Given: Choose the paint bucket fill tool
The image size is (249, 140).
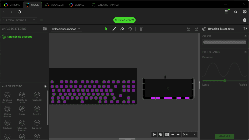Looking at the screenshot, I should tap(122, 29).
